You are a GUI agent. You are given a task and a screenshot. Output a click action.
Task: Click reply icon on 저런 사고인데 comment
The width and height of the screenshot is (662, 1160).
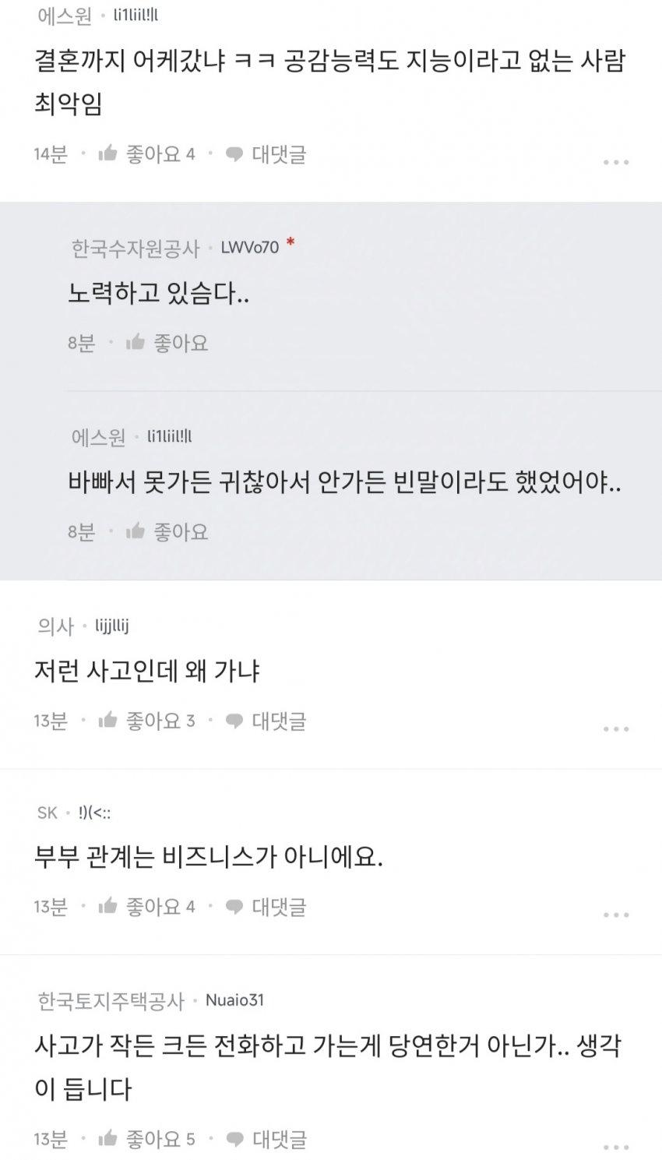click(x=234, y=721)
